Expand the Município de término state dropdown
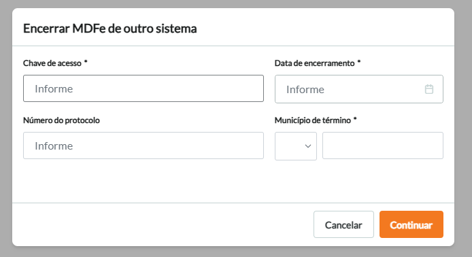 (x=296, y=146)
